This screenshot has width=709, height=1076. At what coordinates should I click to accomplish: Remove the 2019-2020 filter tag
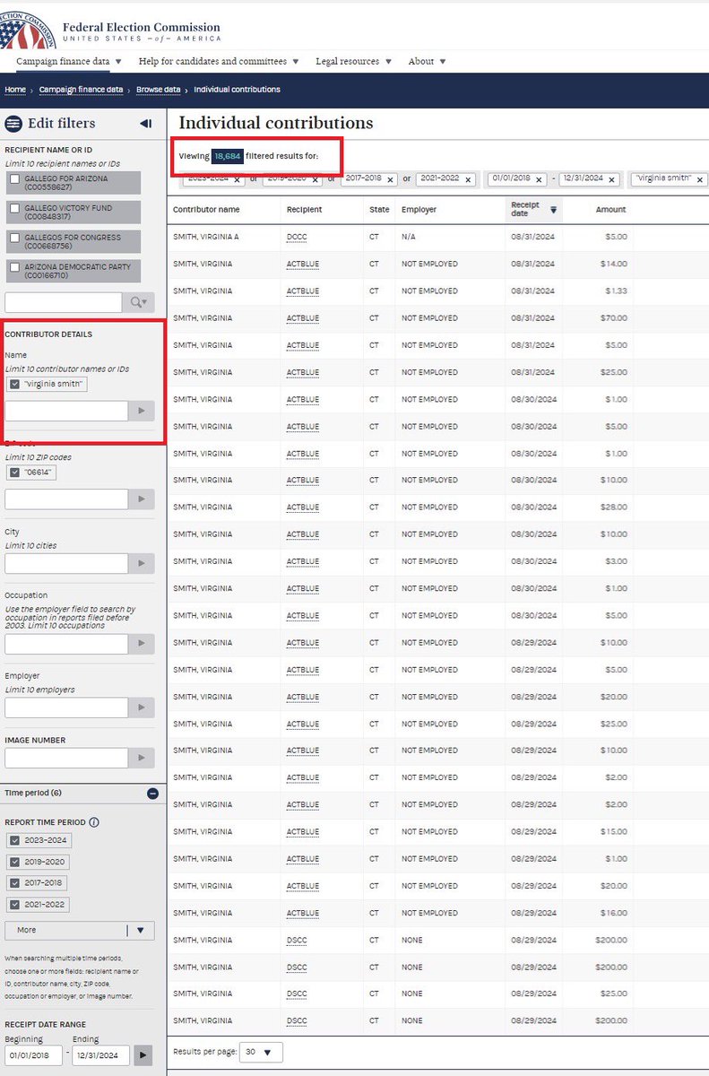[x=314, y=179]
